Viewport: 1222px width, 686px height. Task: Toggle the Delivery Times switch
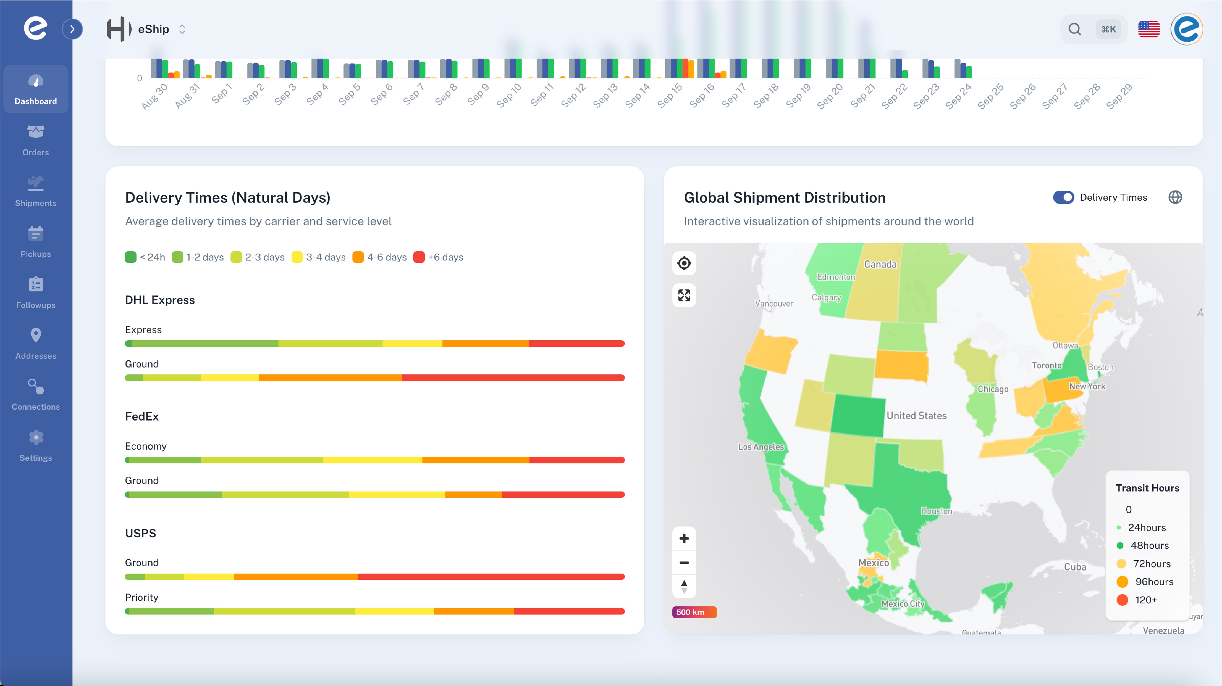click(x=1063, y=197)
